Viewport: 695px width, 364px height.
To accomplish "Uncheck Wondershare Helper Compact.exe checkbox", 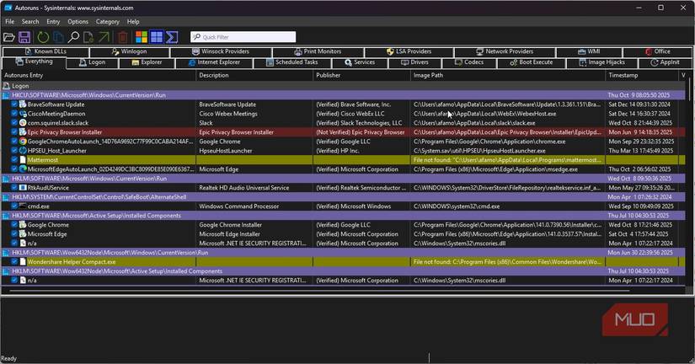I will point(14,261).
